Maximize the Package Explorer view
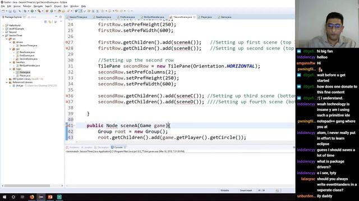Image resolution: width=359 pixels, height=201 pixels. click(x=61, y=17)
